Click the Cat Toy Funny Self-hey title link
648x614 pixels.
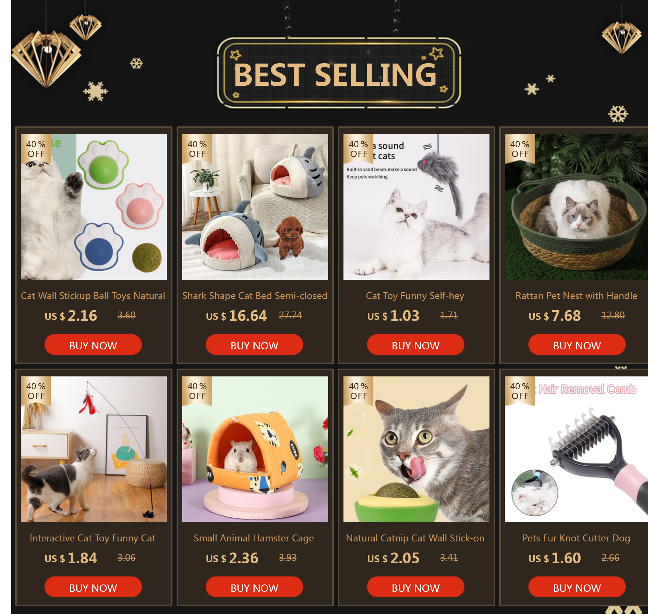tap(415, 296)
